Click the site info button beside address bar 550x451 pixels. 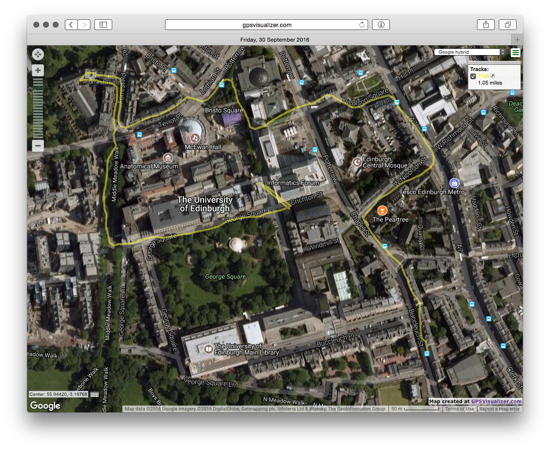point(381,25)
